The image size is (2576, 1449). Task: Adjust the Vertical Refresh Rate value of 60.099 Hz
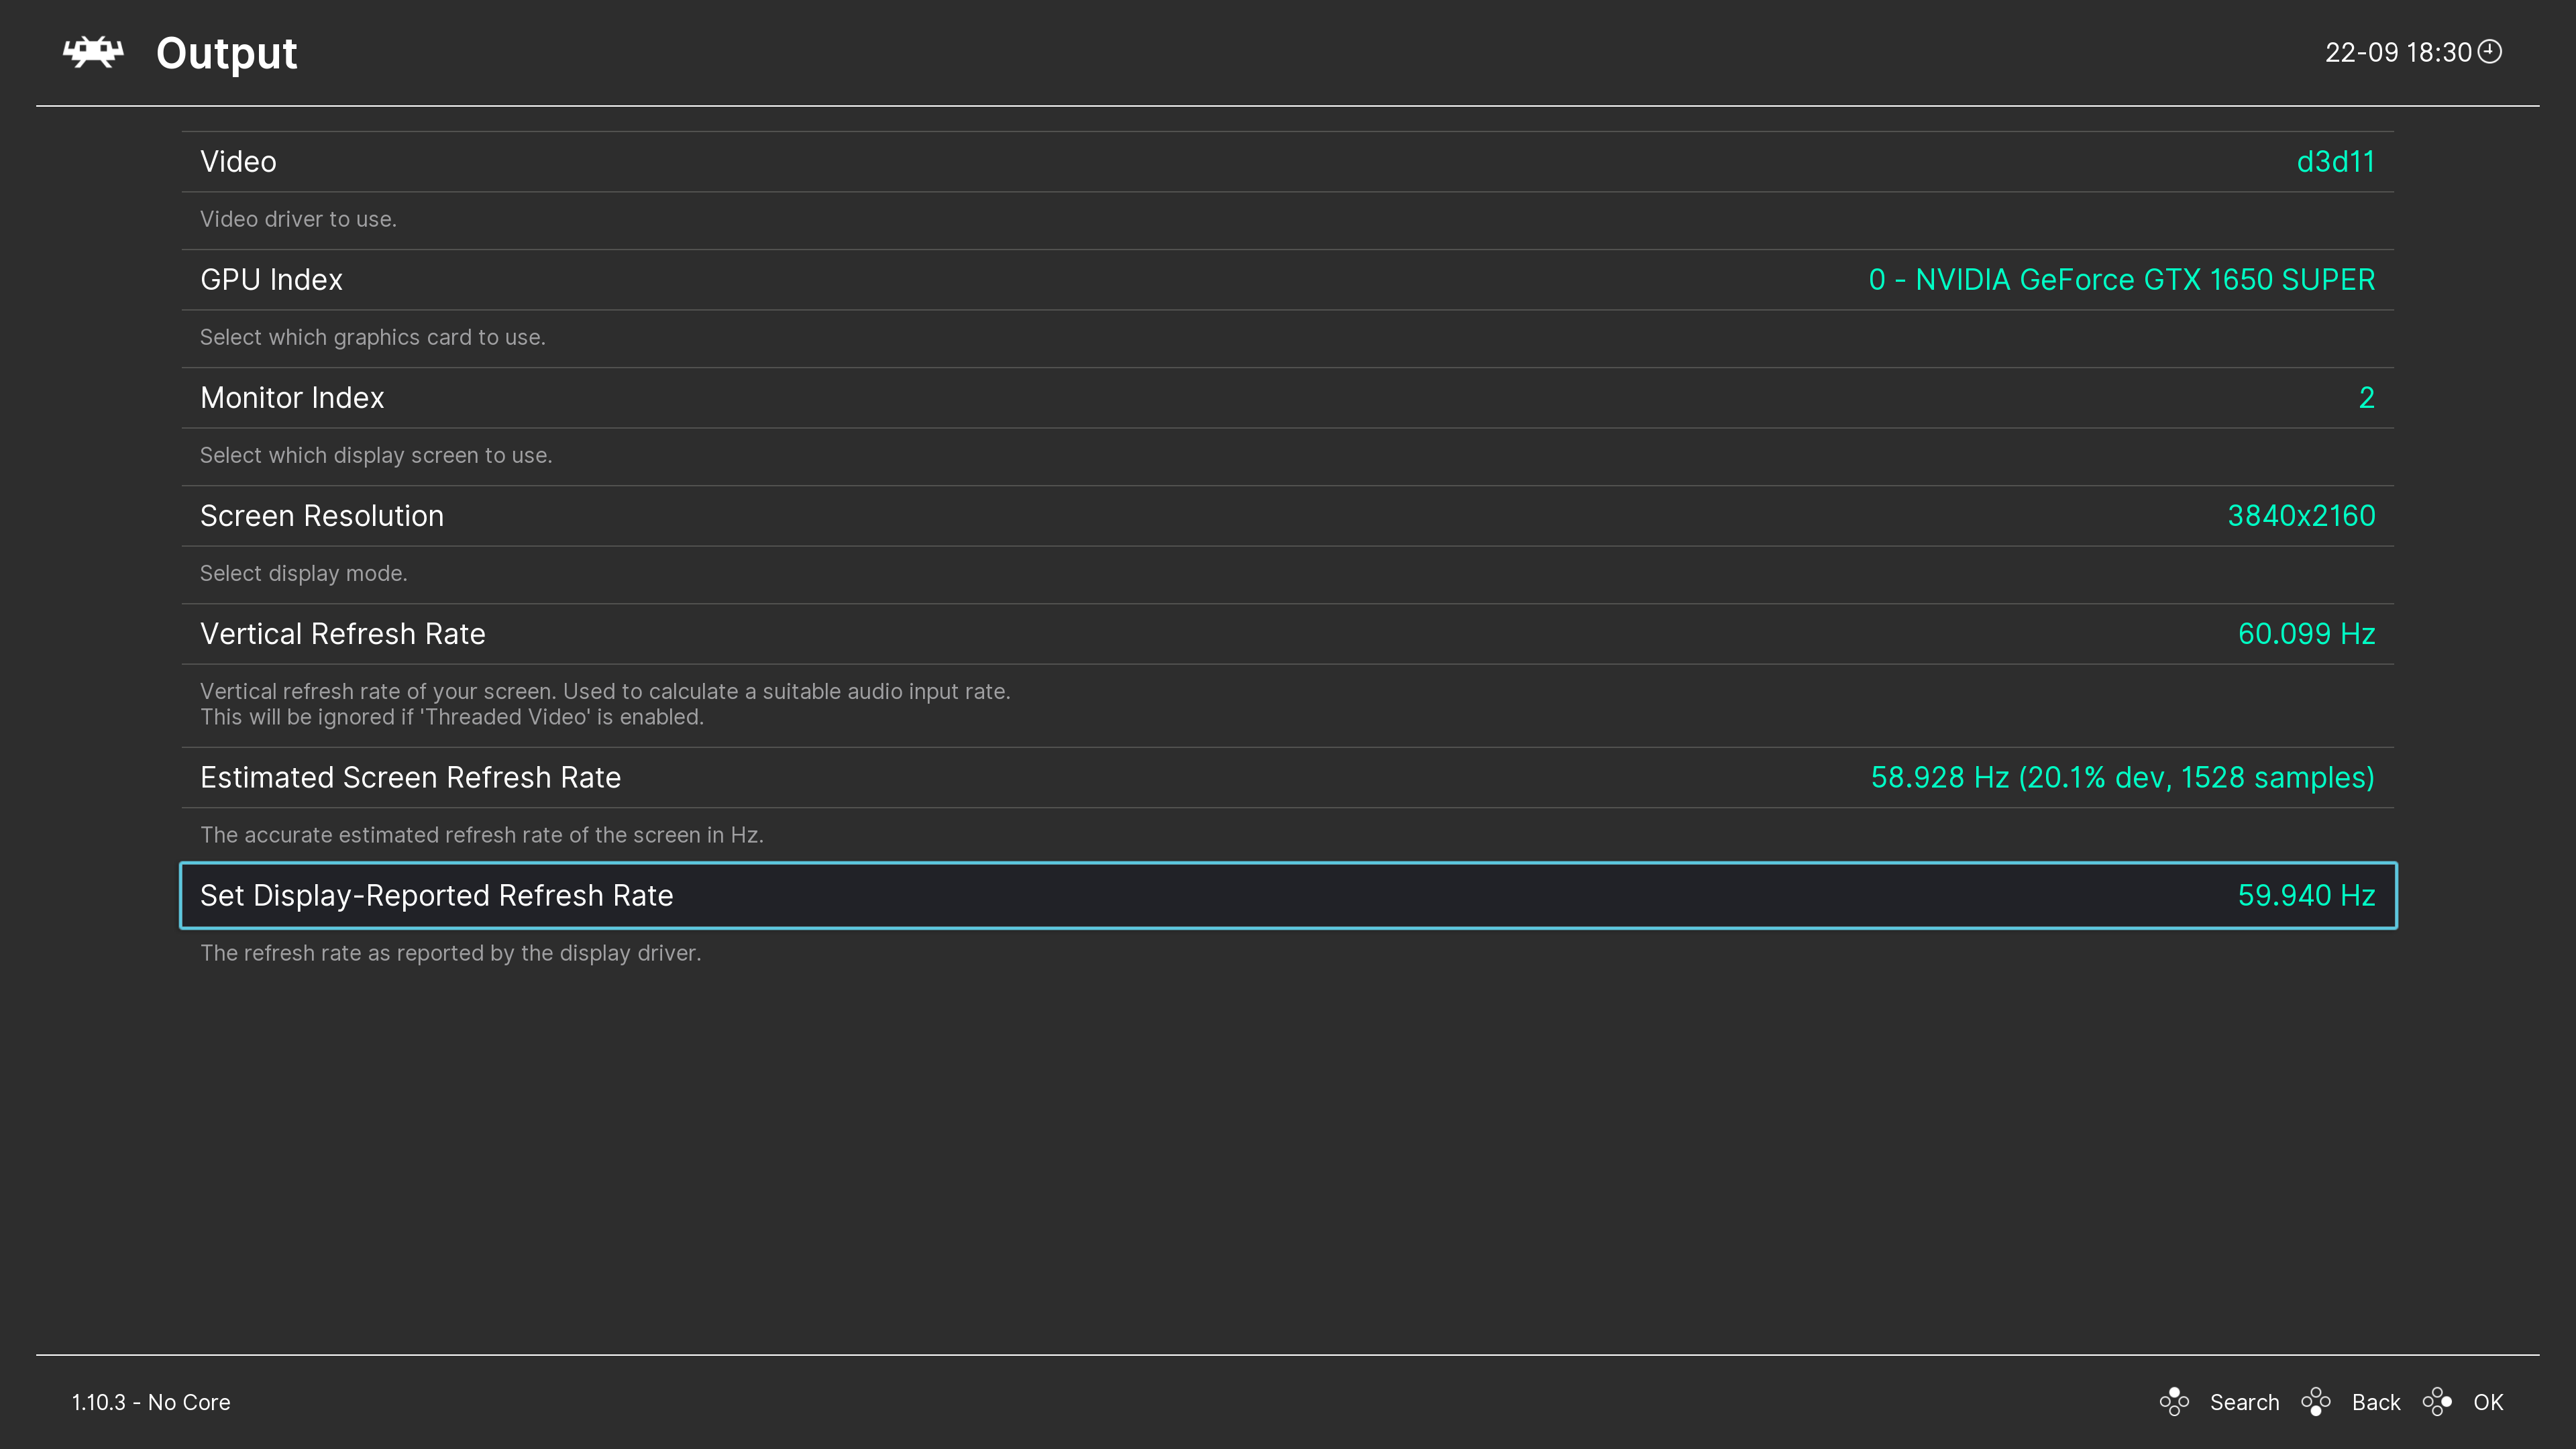click(x=2306, y=633)
